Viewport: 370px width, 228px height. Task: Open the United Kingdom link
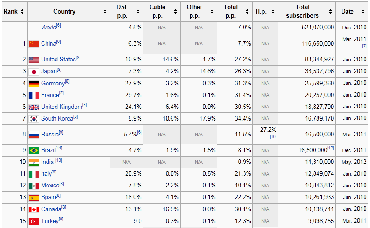pos(61,107)
